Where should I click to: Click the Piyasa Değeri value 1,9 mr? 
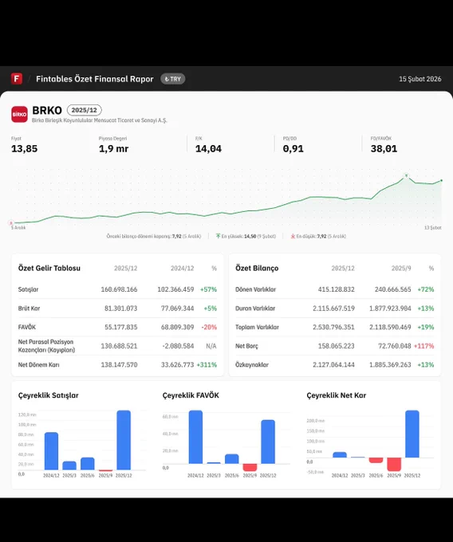click(x=113, y=149)
